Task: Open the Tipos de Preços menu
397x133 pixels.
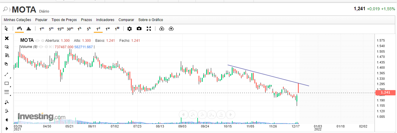Action: [x=64, y=20]
